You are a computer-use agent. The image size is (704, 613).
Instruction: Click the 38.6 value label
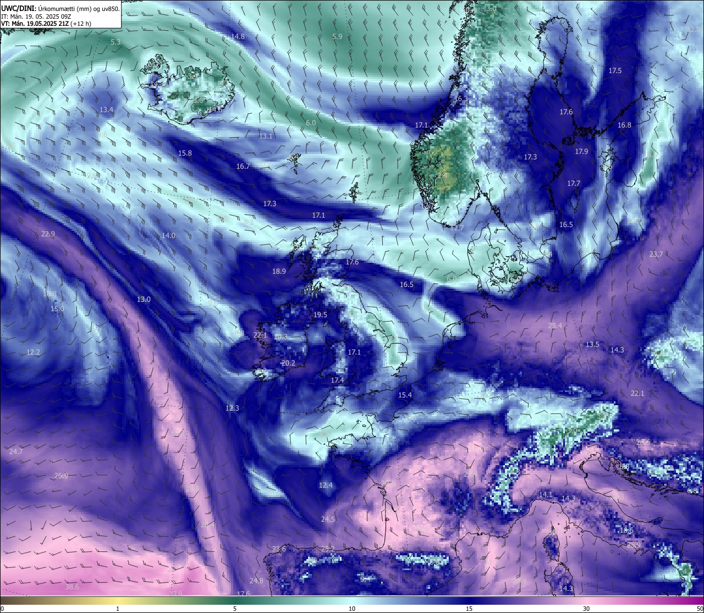click(72, 587)
